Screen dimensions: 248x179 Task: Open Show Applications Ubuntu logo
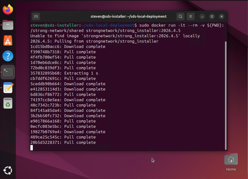[8, 170]
